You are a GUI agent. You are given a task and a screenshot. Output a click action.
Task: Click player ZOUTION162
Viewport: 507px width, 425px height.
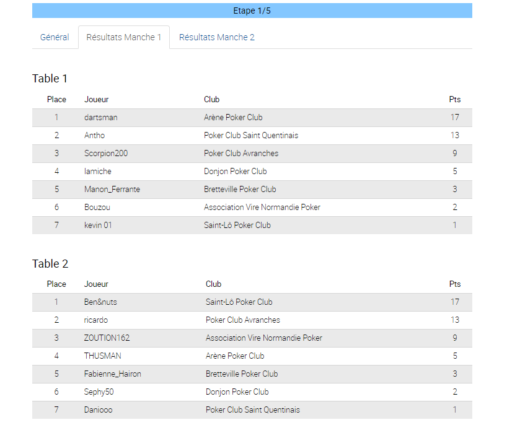[107, 338]
